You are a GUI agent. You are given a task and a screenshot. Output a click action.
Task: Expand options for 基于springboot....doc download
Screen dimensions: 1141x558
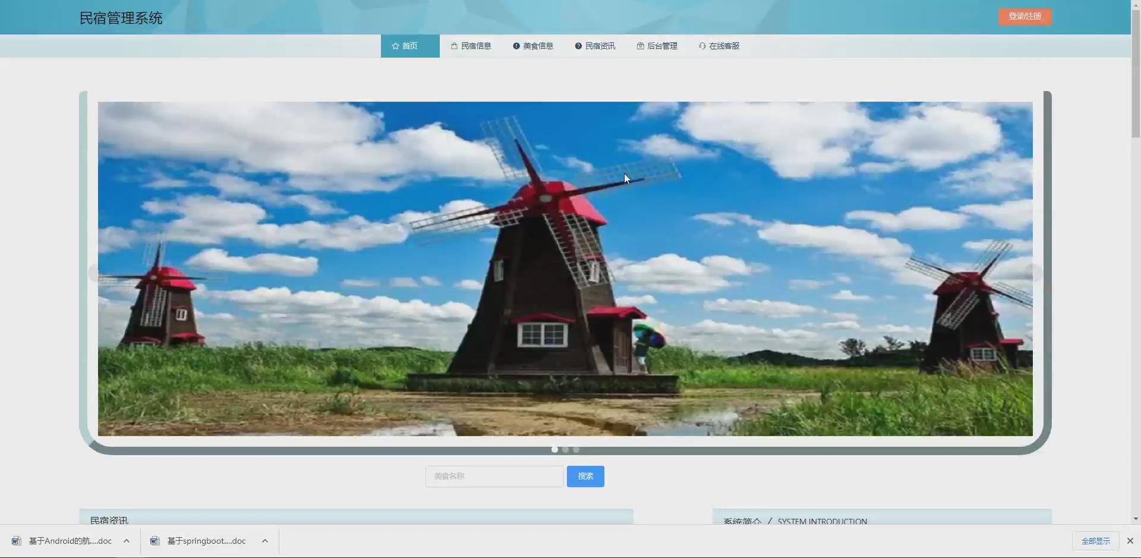(x=264, y=541)
